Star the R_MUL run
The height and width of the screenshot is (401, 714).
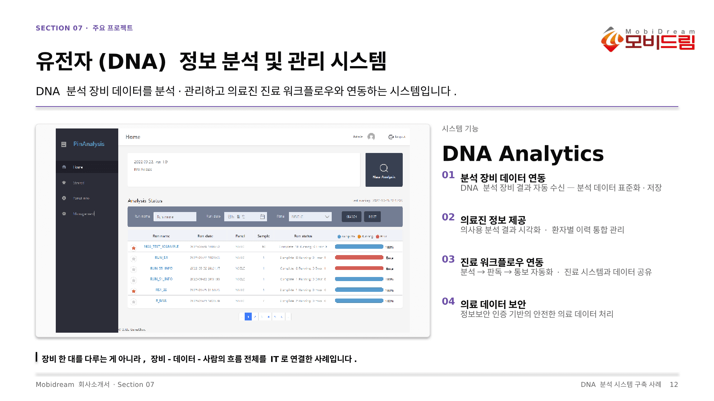pyautogui.click(x=134, y=302)
